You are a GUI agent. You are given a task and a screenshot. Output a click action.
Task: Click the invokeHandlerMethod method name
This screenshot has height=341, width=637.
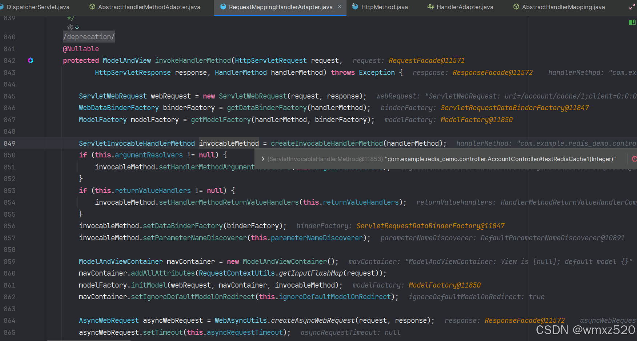[193, 61]
